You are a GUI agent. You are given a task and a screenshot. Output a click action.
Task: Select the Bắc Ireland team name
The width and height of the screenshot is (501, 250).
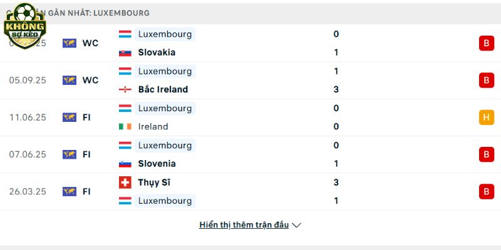tap(163, 89)
